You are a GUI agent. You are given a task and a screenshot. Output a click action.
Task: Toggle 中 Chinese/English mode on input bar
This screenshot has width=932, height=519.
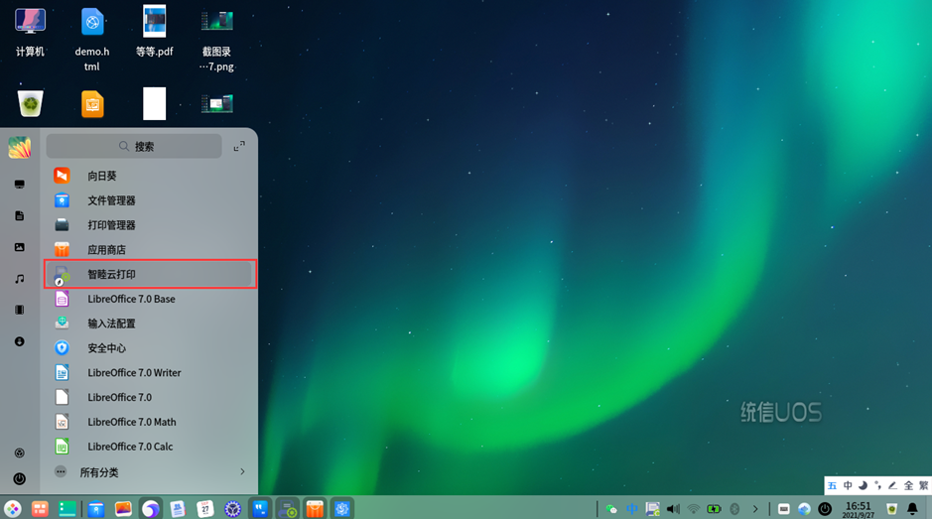pos(848,485)
